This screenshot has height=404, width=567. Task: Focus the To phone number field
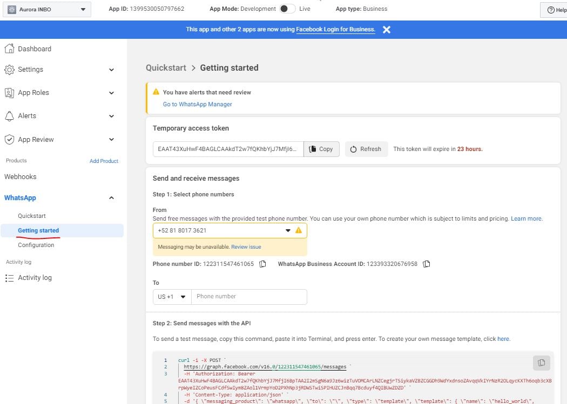click(x=249, y=297)
